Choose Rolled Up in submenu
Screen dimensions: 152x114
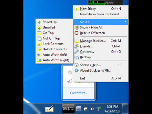pyautogui.click(x=54, y=22)
